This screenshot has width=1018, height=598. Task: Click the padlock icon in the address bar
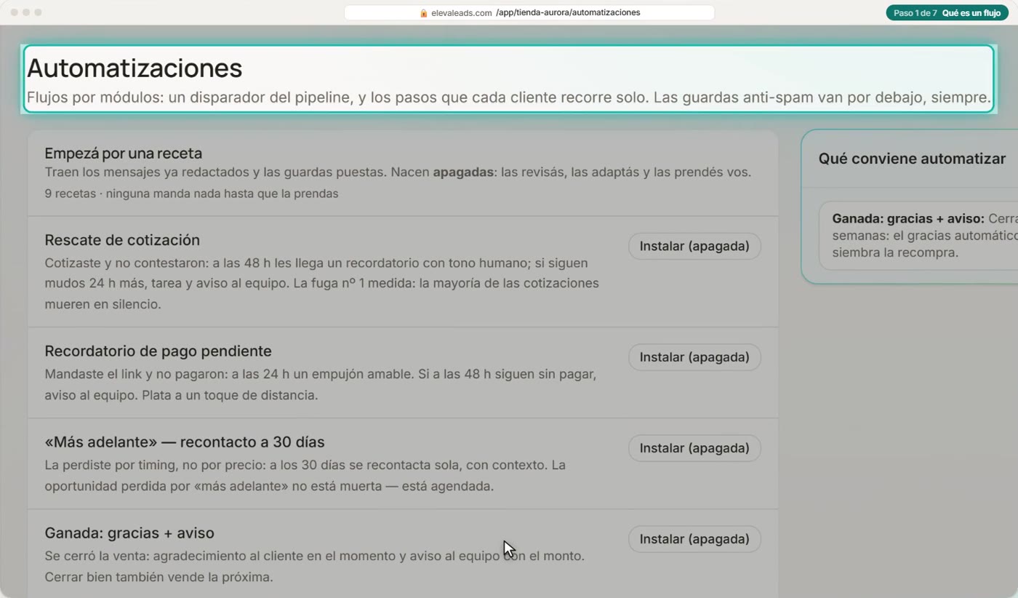coord(424,13)
